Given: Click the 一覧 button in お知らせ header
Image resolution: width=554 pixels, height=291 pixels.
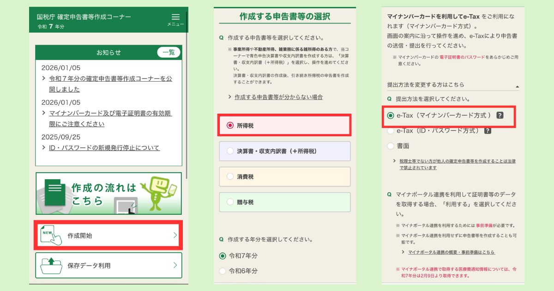Looking at the screenshot, I should click(169, 53).
